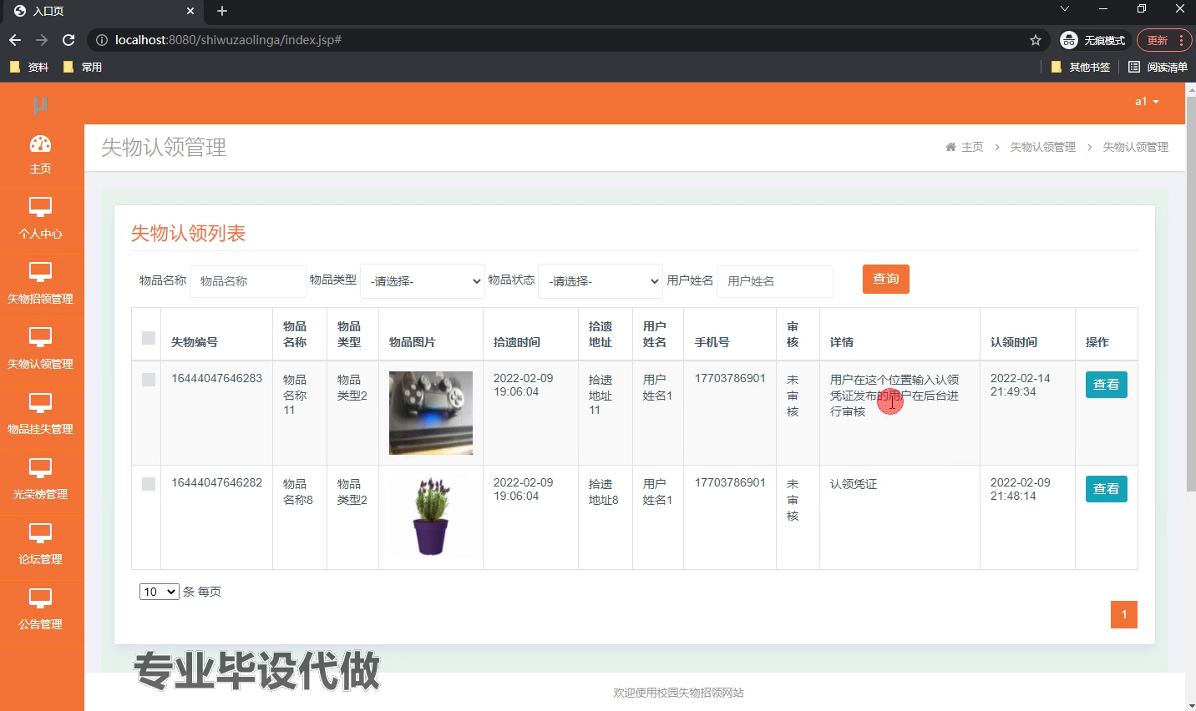Click the home icon in breadcrumb
The height and width of the screenshot is (711, 1196).
point(950,147)
